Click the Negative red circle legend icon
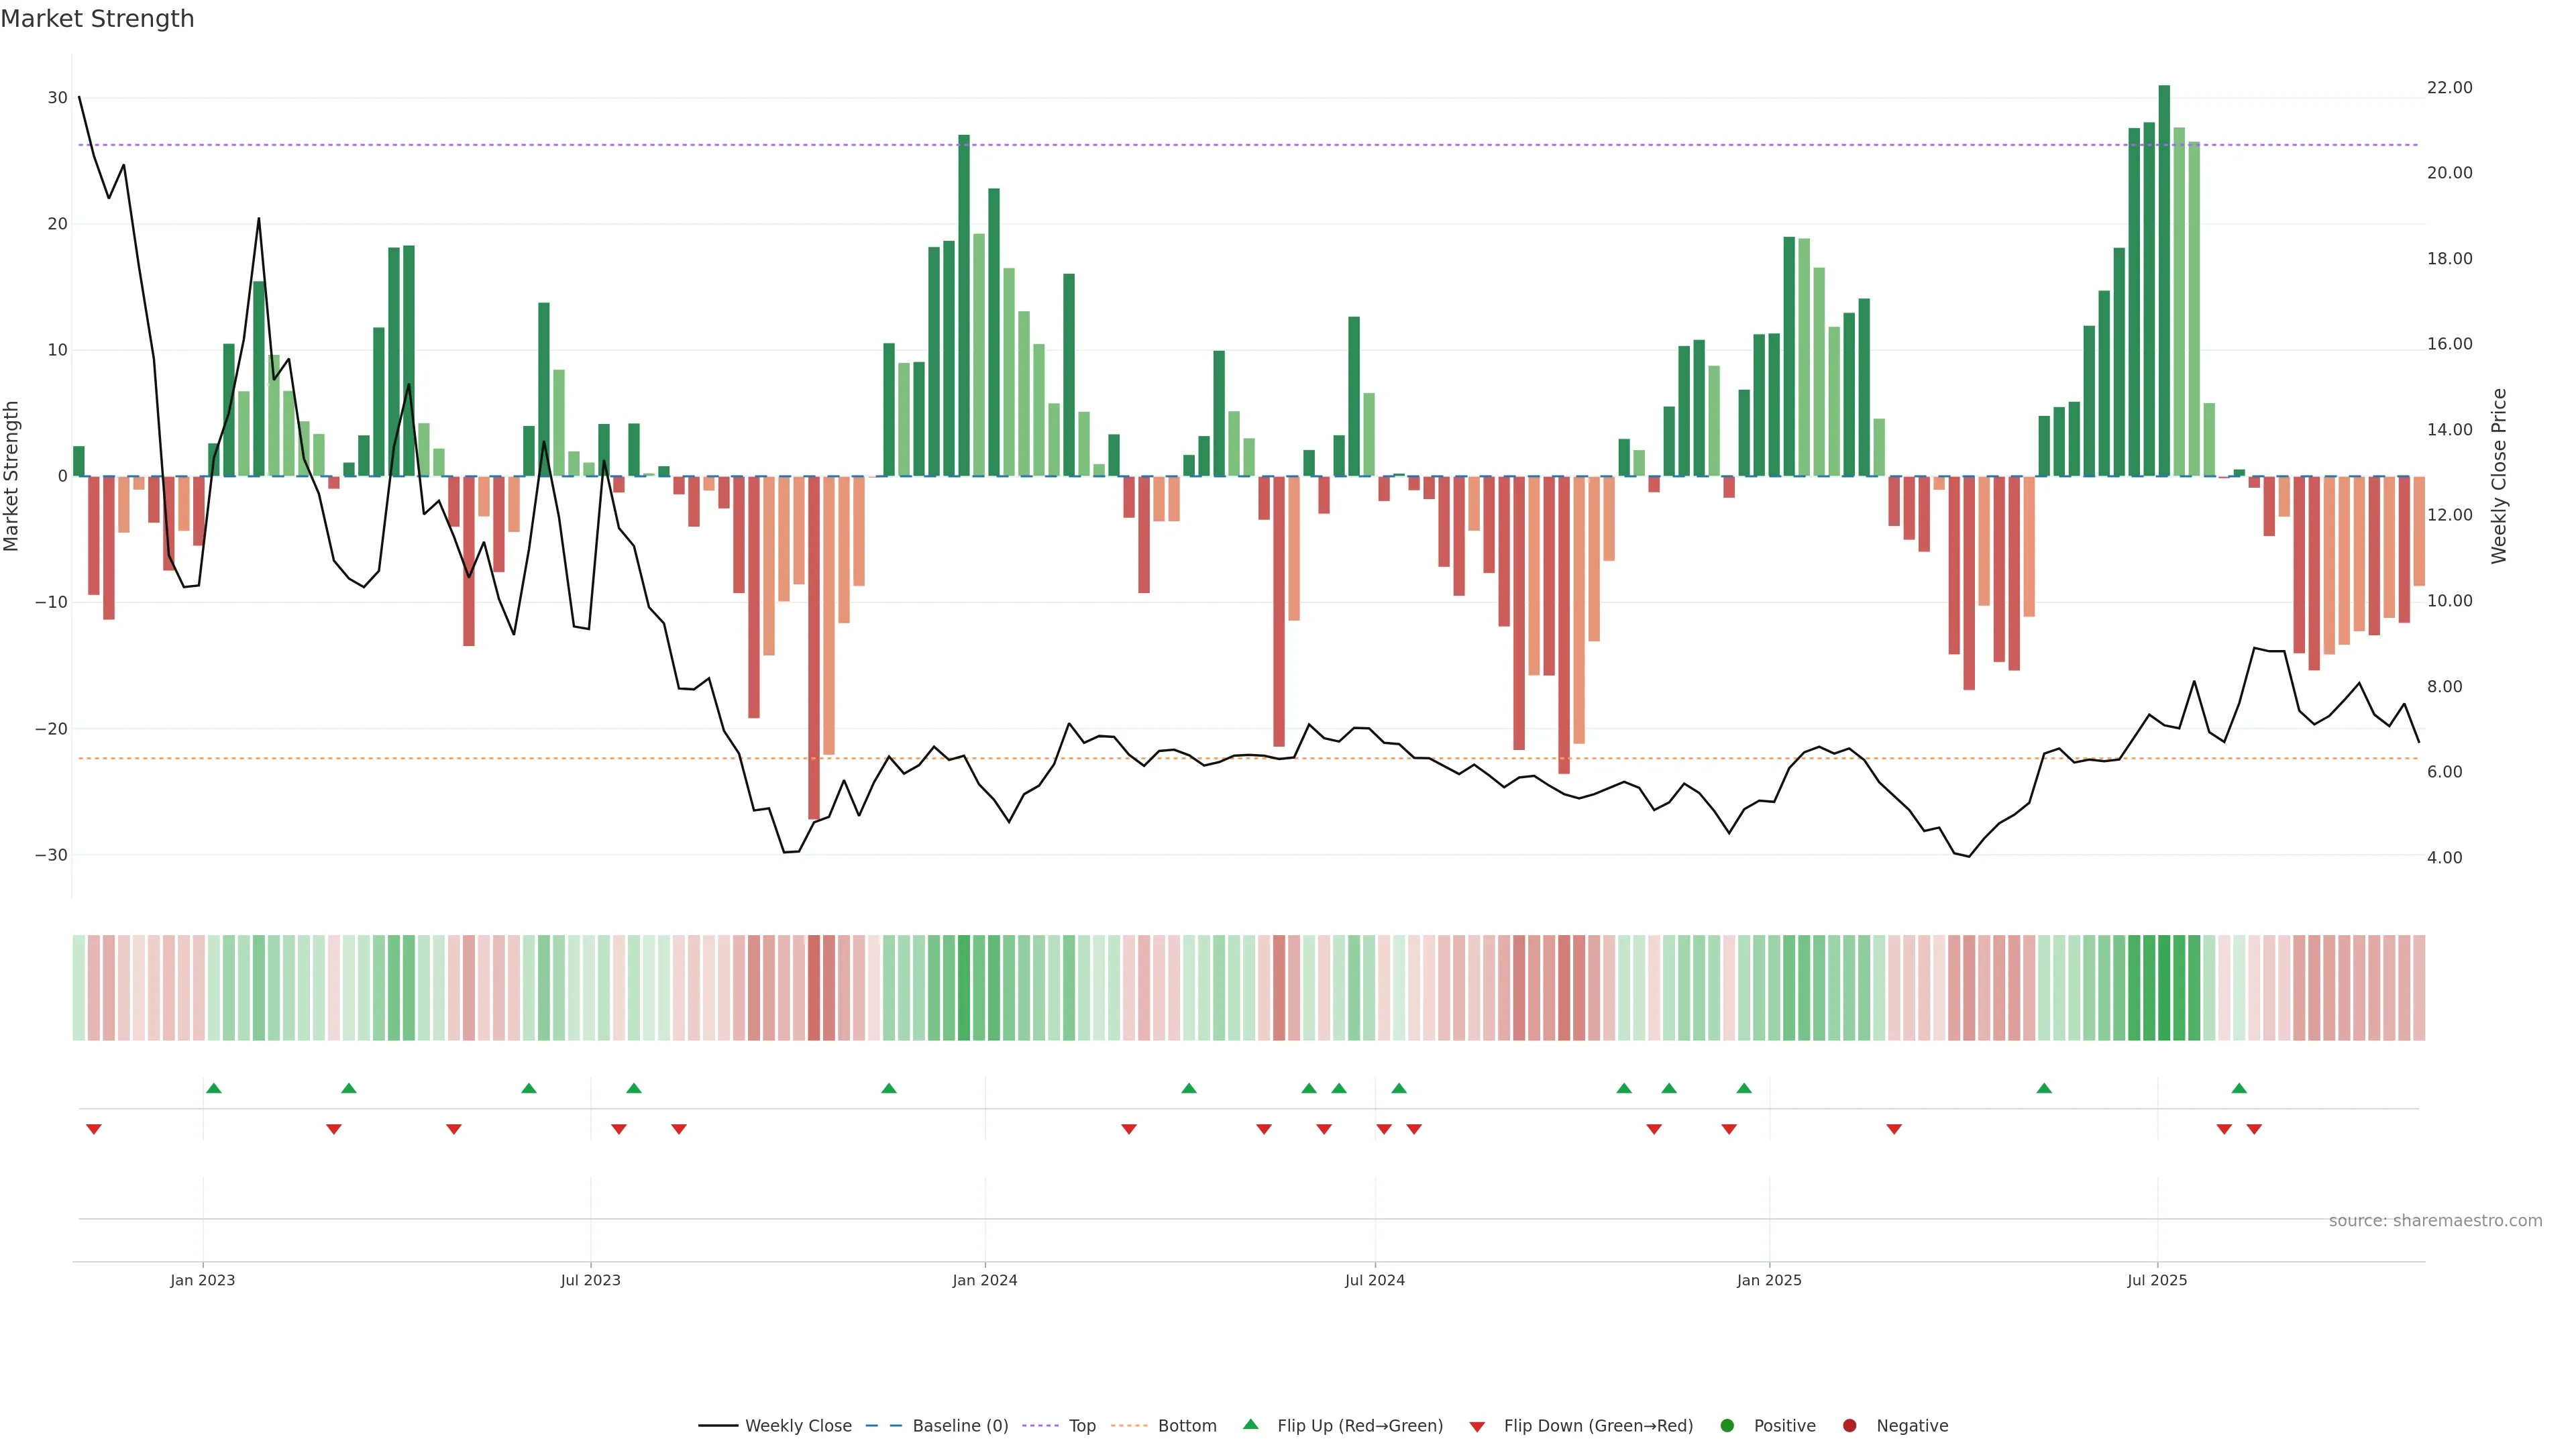The height and width of the screenshot is (1449, 2576). coord(1849,1426)
